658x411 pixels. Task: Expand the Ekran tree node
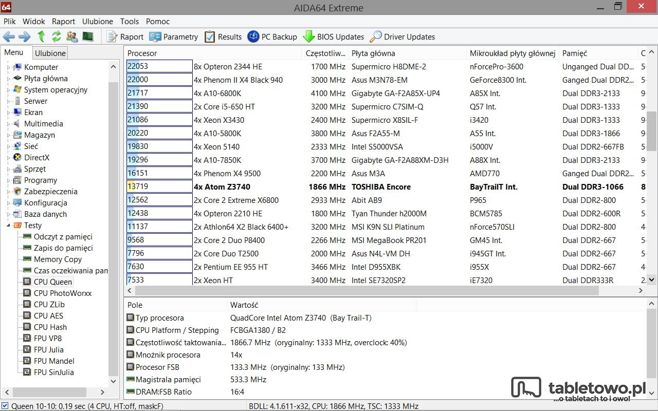[8, 113]
